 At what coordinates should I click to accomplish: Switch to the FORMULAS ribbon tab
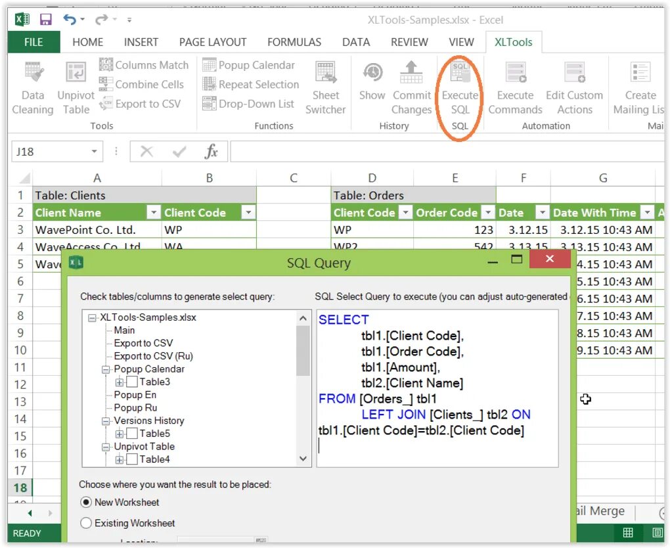pos(294,41)
